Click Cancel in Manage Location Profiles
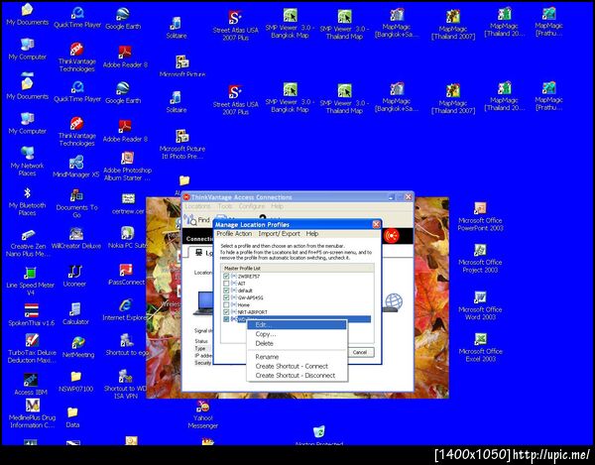The width and height of the screenshot is (595, 465). click(x=360, y=352)
